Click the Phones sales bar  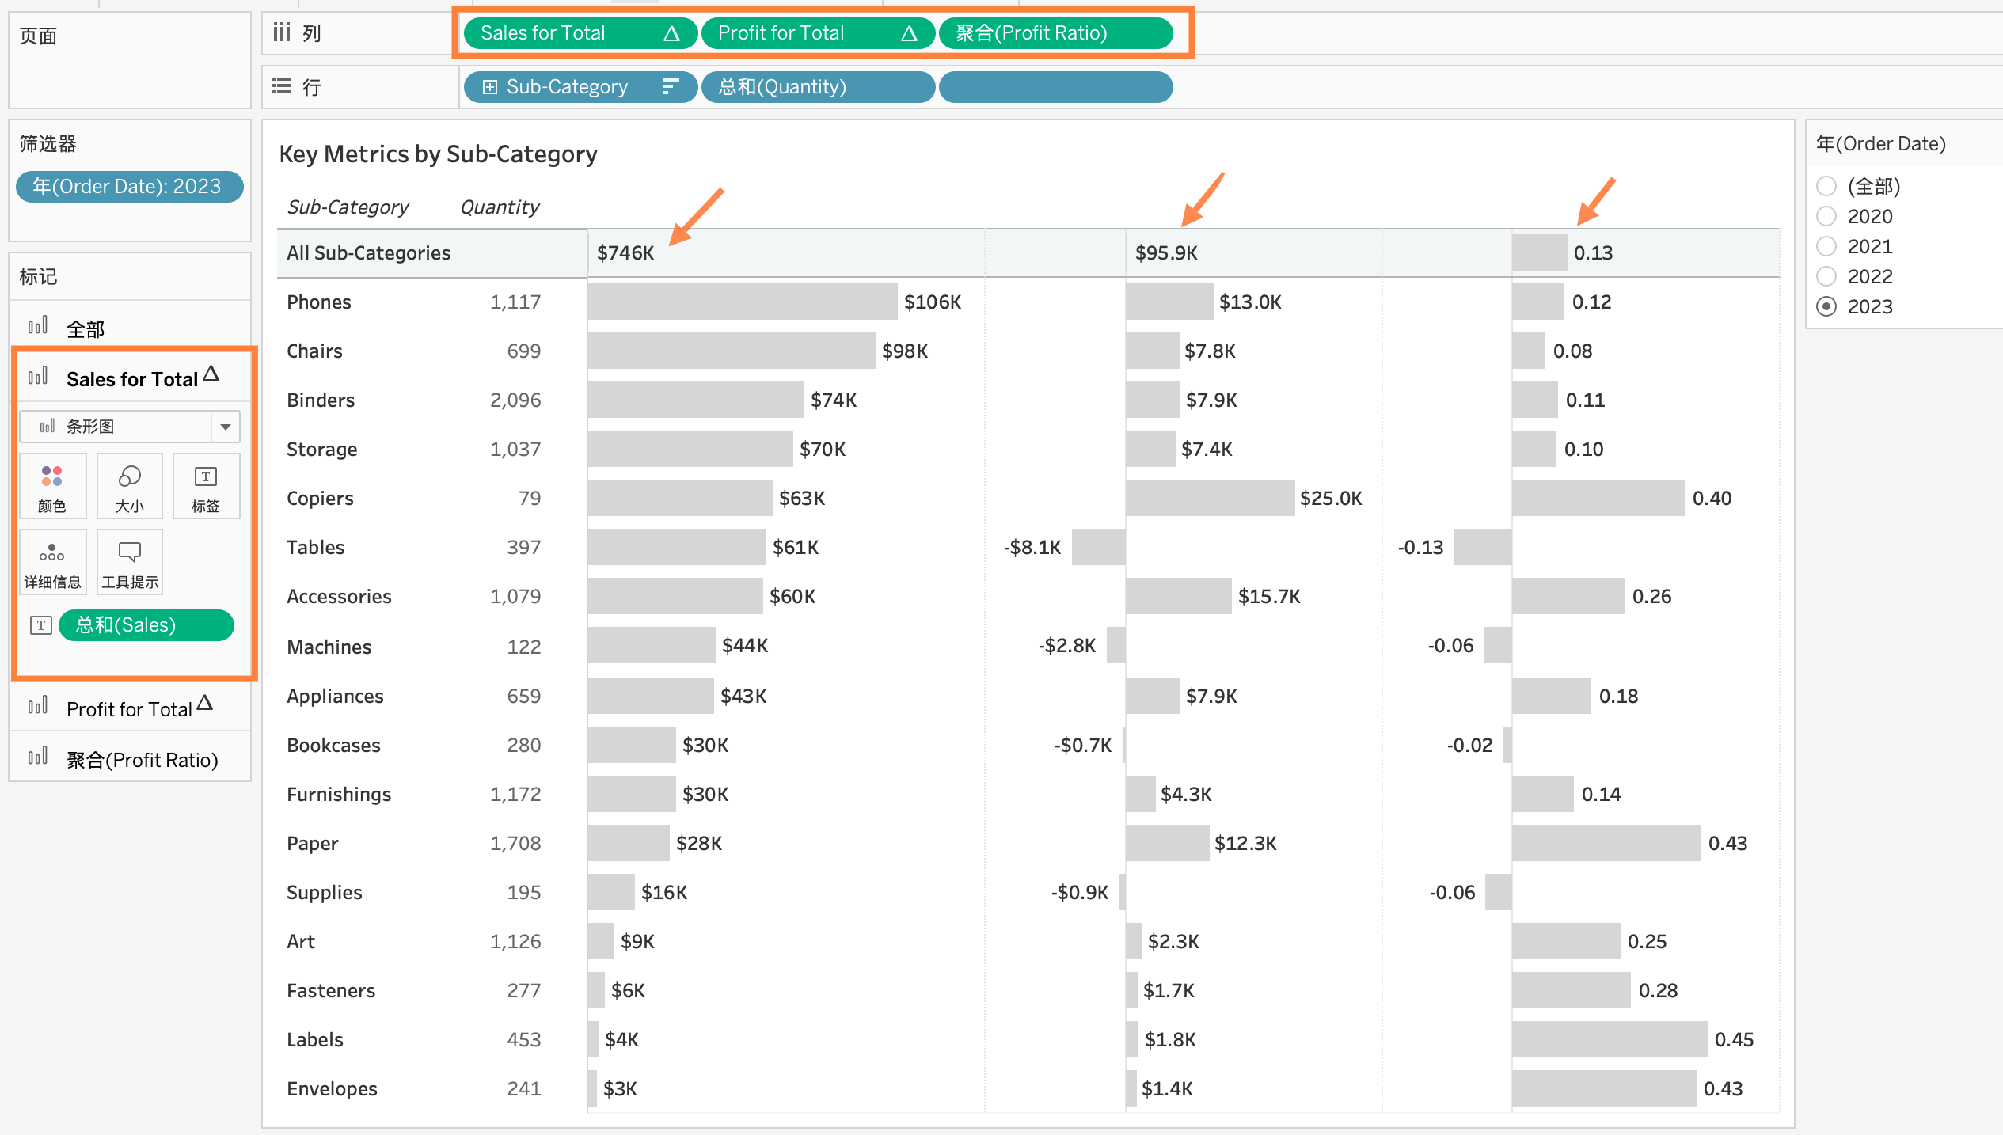coord(742,302)
